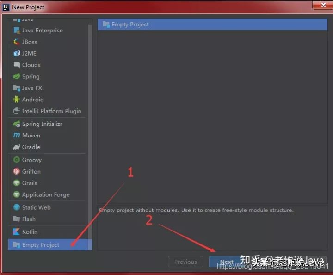Click the Spring Initializr icon

[17, 124]
